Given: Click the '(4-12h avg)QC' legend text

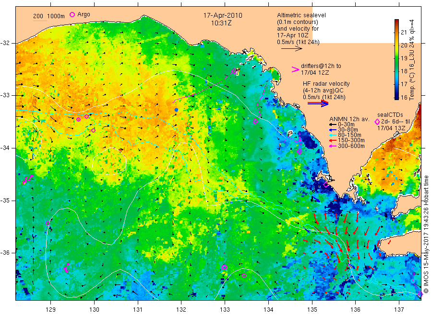Looking at the screenshot, I should tap(323, 90).
